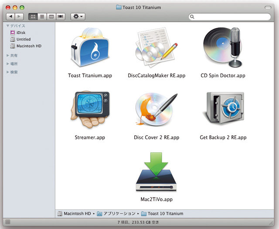Expand the 検索 sidebar section

coord(8,72)
